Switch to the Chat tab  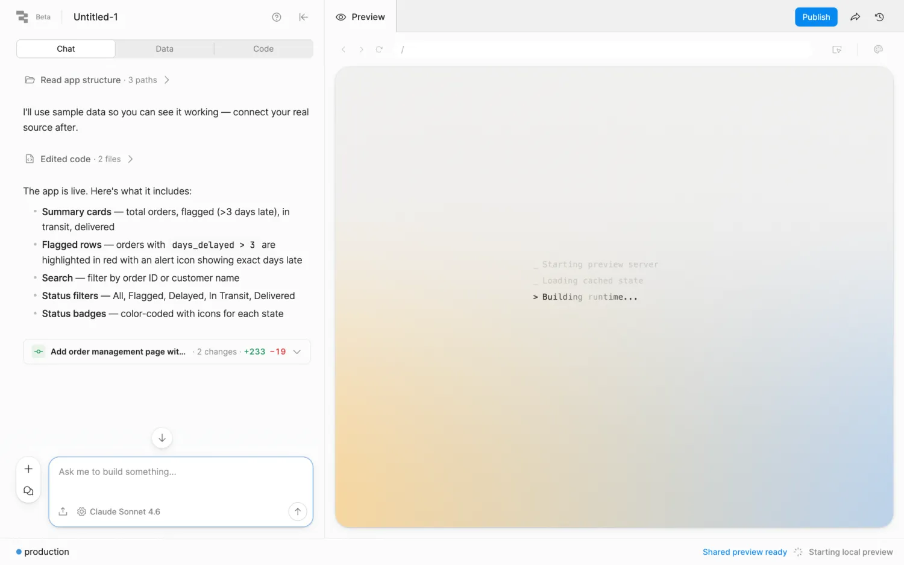tap(66, 49)
